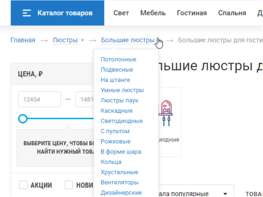
Task: Pick Люстры паук from the list
Action: click(x=119, y=100)
